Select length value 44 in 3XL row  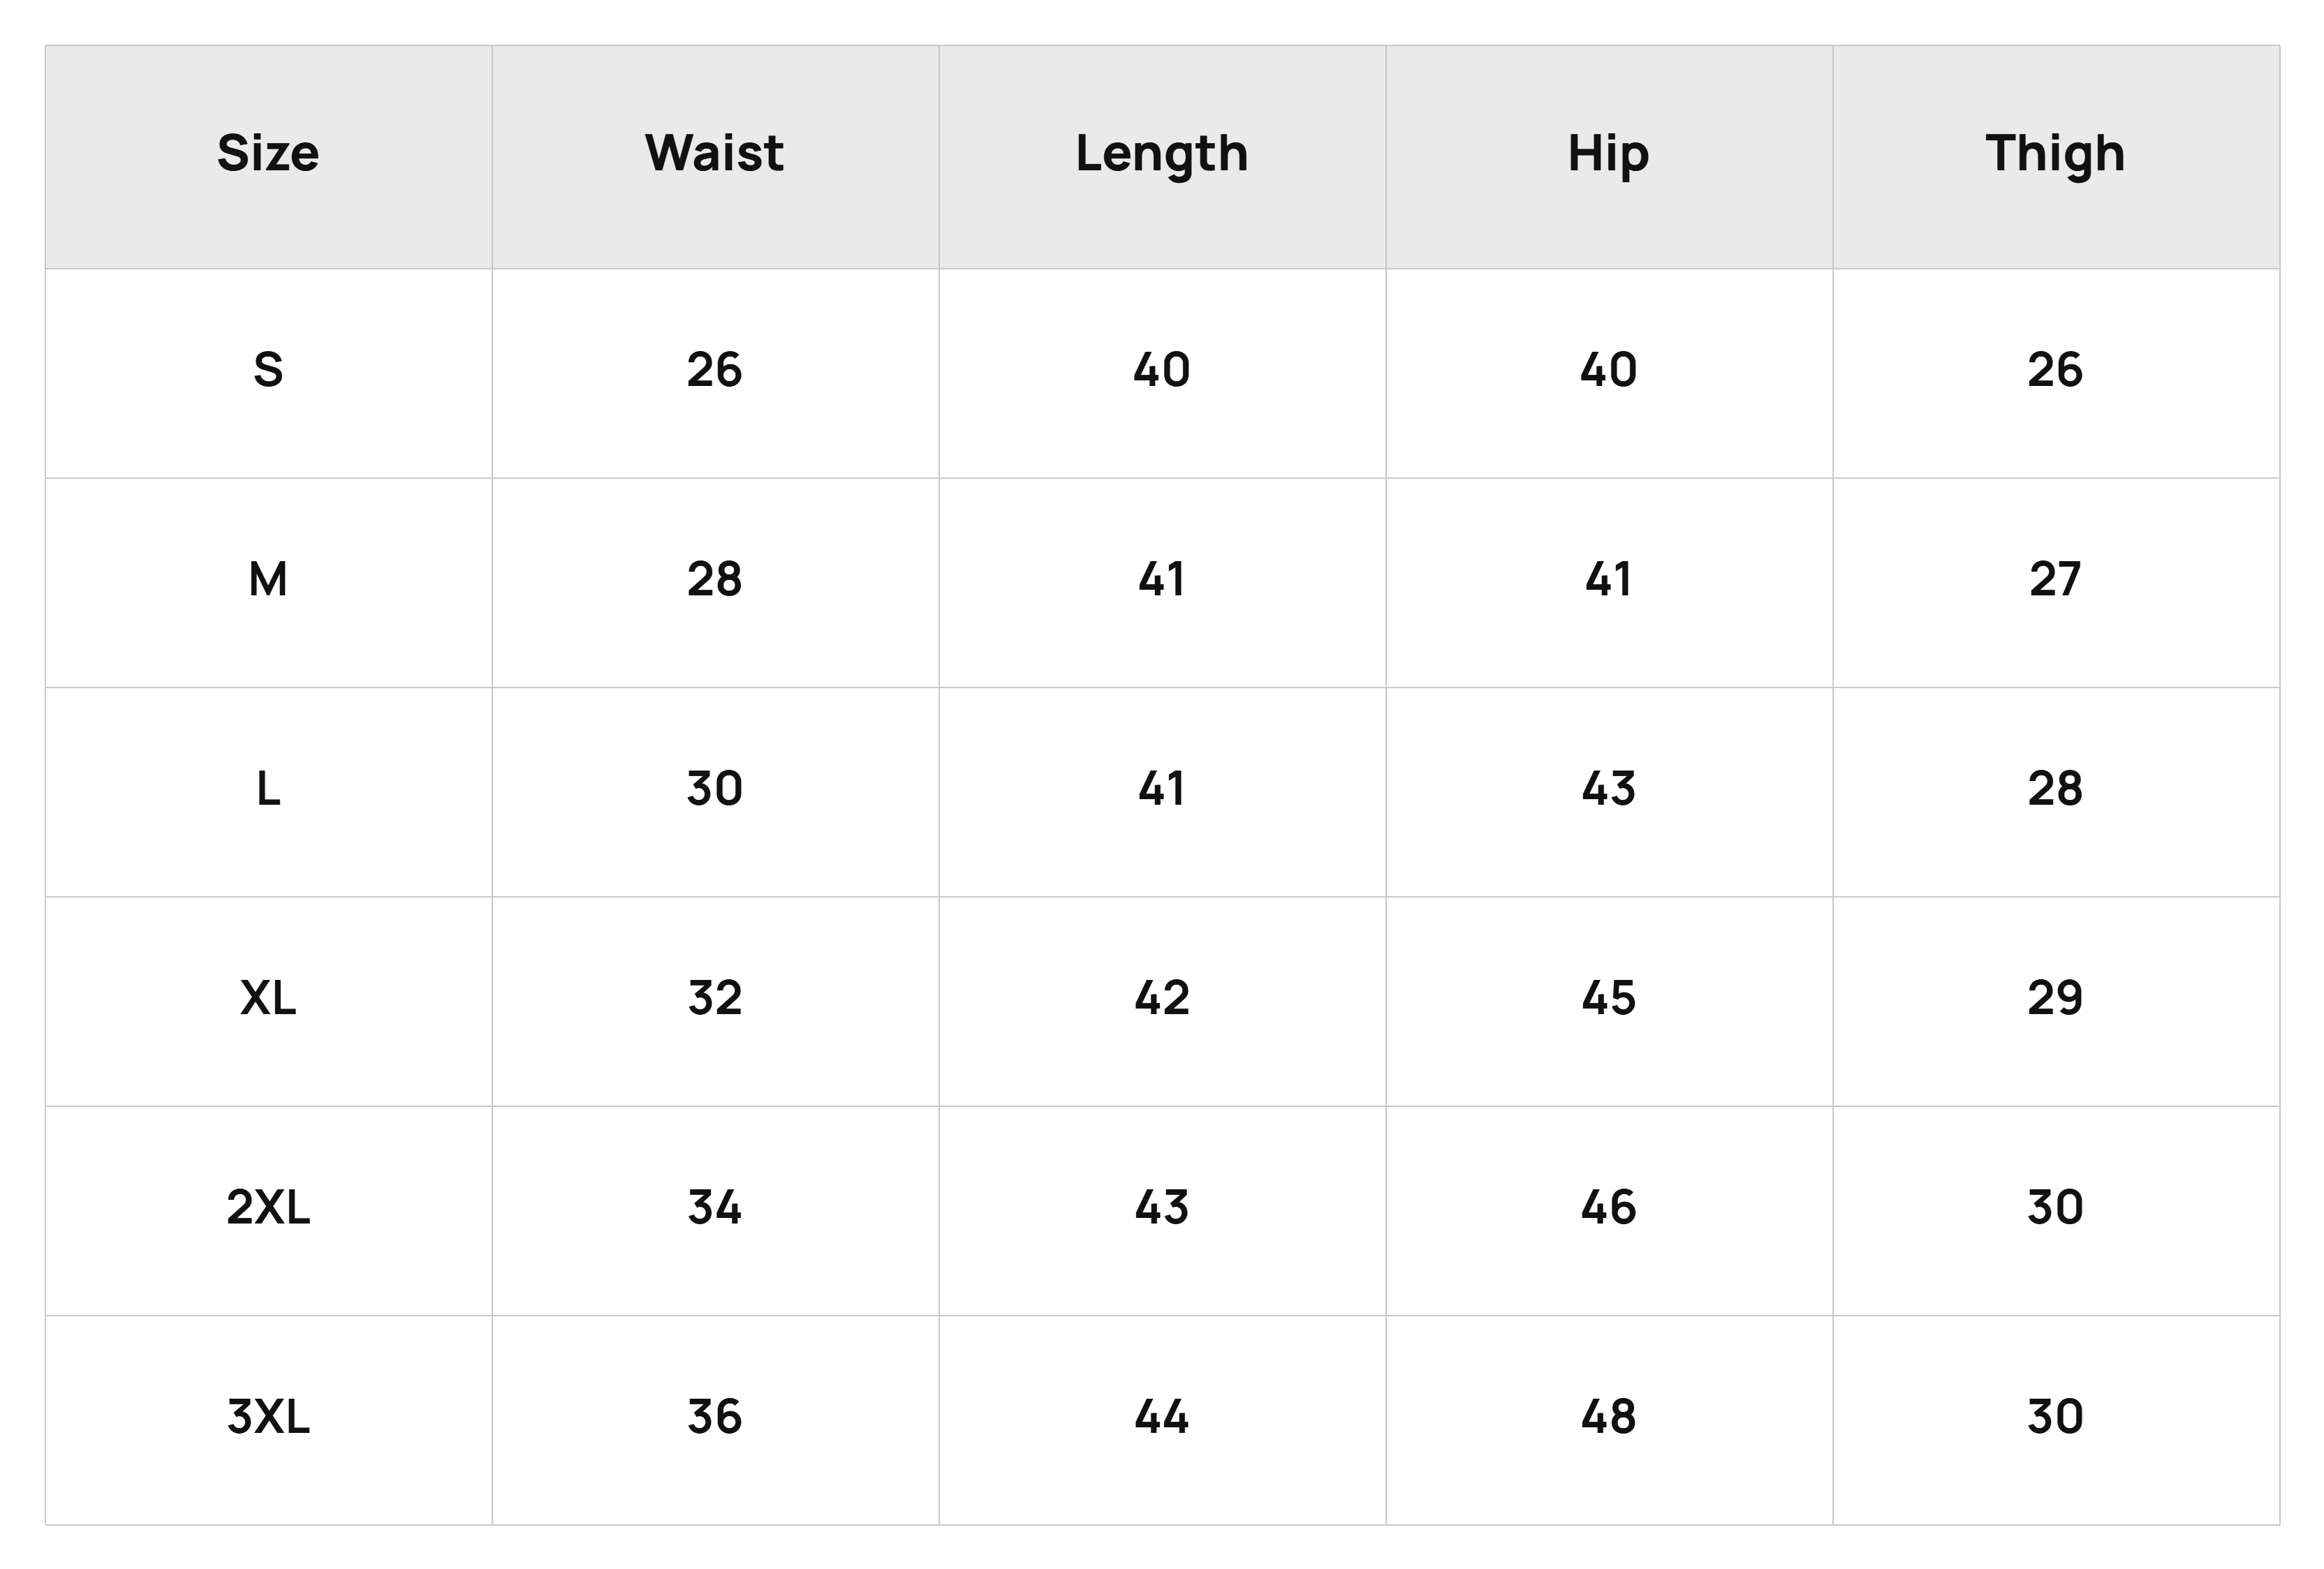(1161, 1417)
